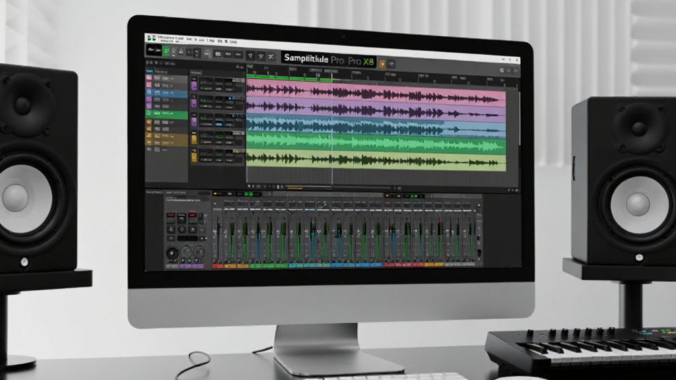The image size is (676, 380).
Task: Select the orange label of the second mixer channel
Action: (230, 266)
